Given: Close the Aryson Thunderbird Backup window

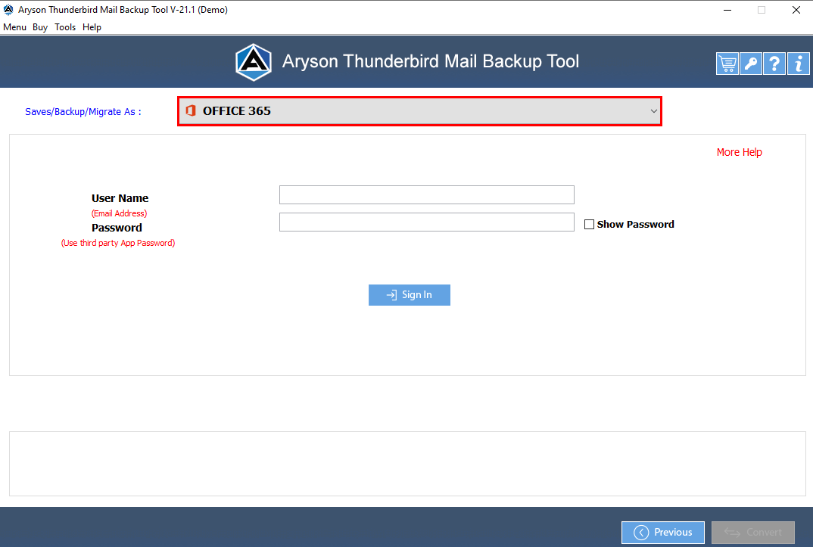Looking at the screenshot, I should [796, 10].
